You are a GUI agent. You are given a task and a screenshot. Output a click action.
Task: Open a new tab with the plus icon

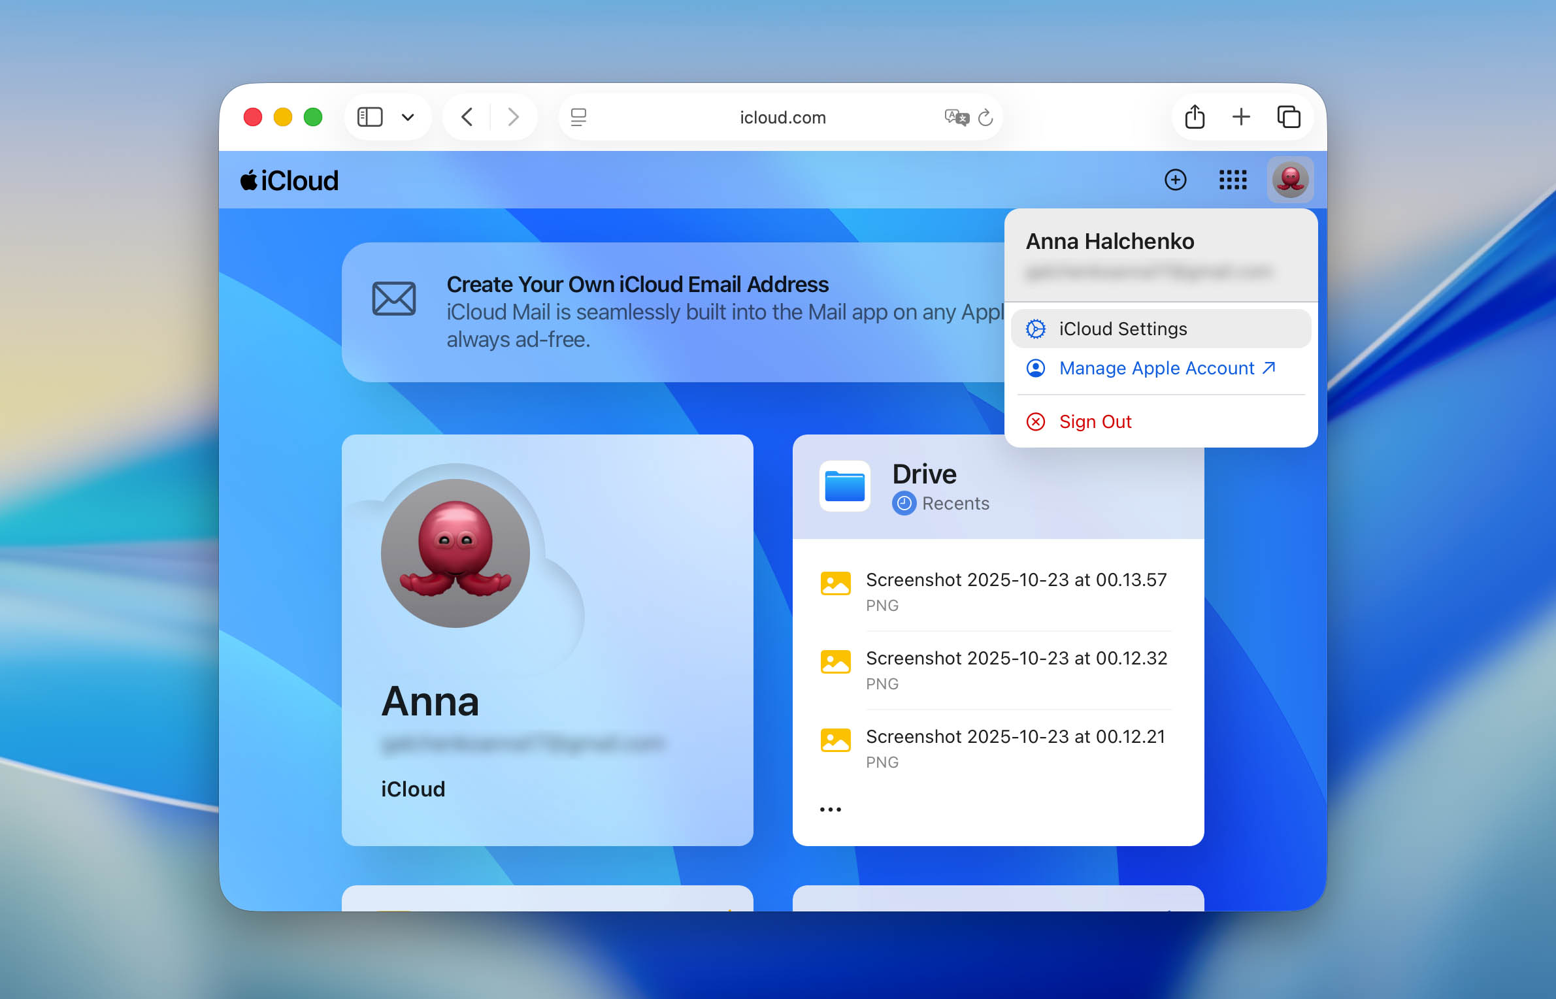[1241, 116]
